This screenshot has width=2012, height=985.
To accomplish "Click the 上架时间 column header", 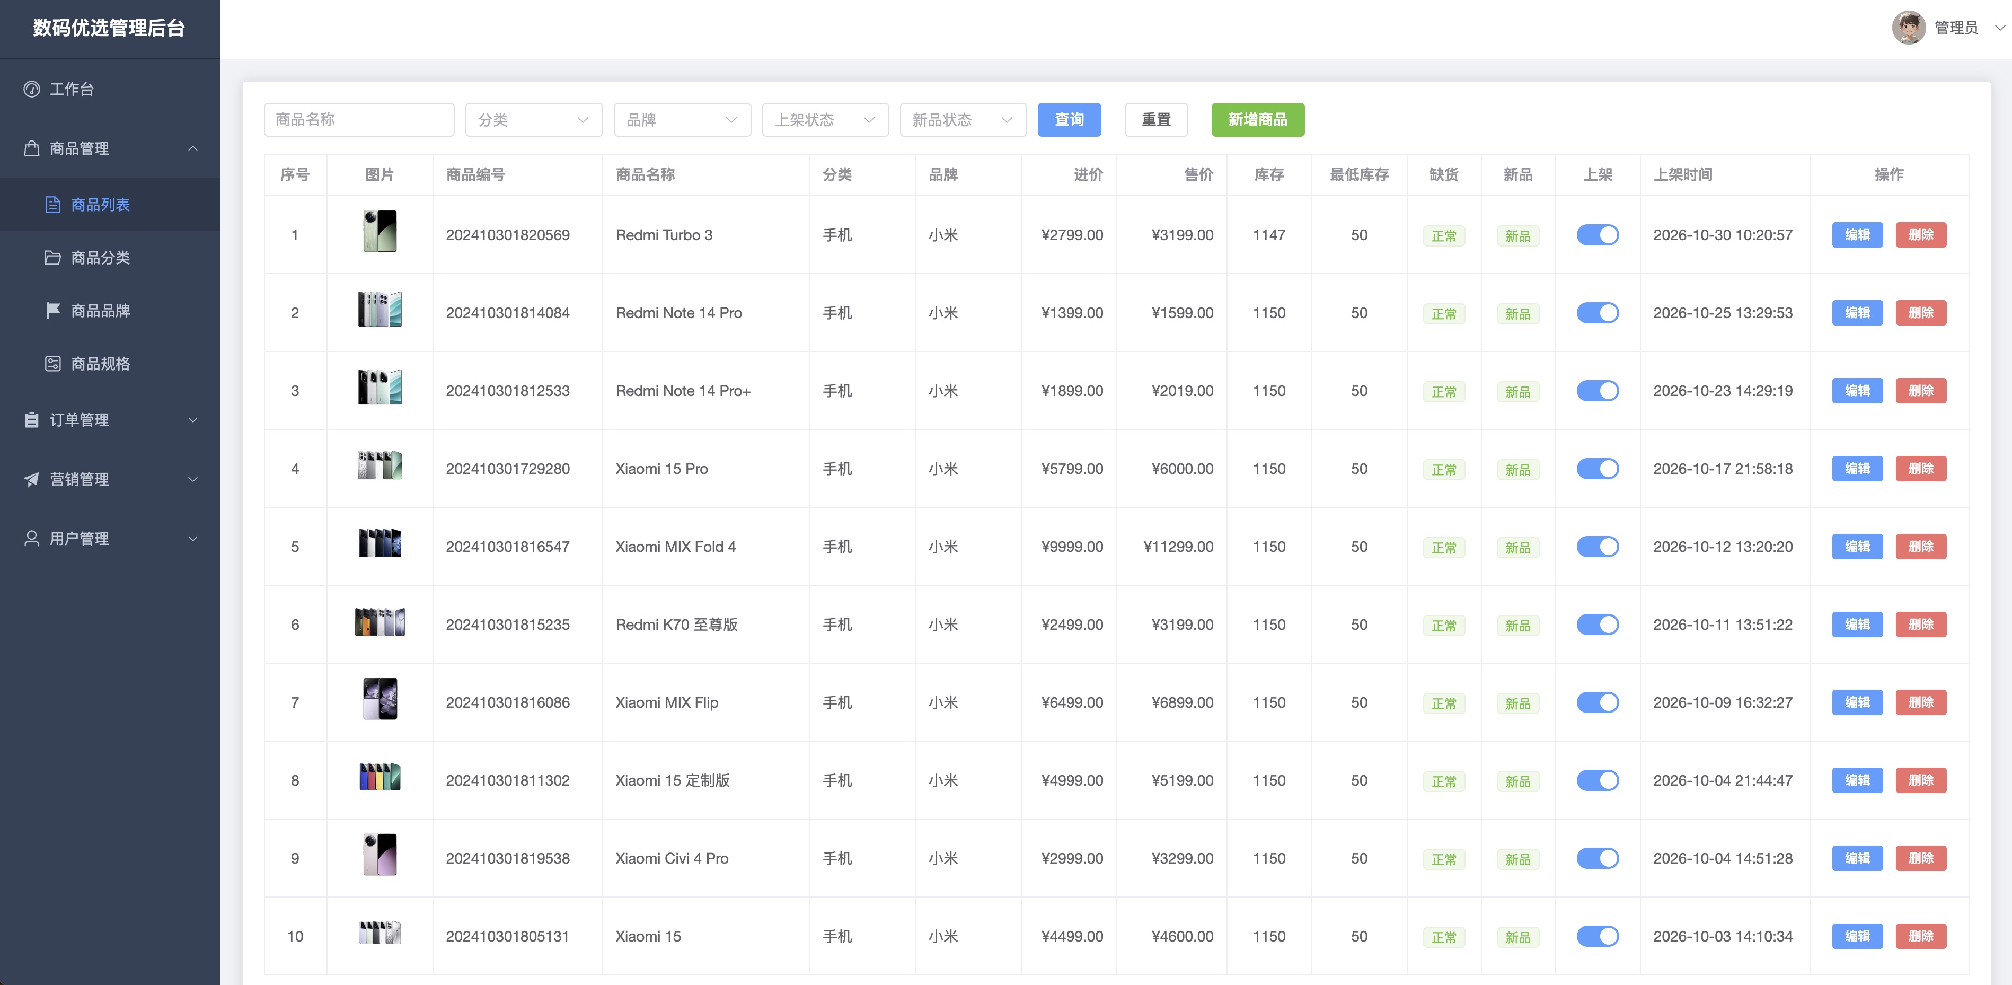I will point(1682,175).
